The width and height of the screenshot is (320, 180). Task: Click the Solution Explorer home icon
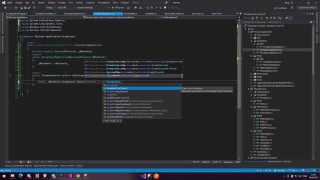click(x=252, y=18)
